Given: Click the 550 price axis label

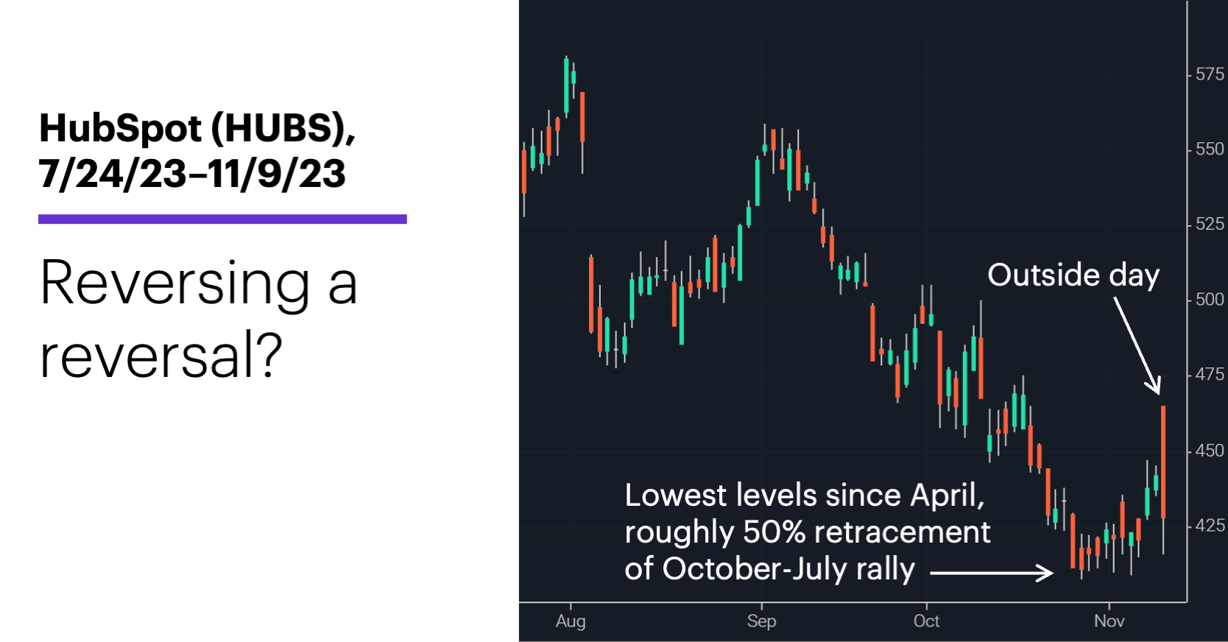Looking at the screenshot, I should coord(1210,149).
